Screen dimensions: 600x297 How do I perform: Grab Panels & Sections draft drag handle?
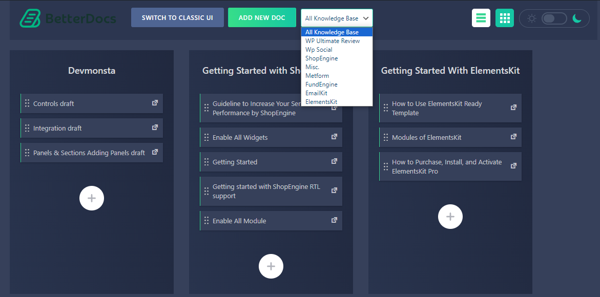[x=27, y=153]
